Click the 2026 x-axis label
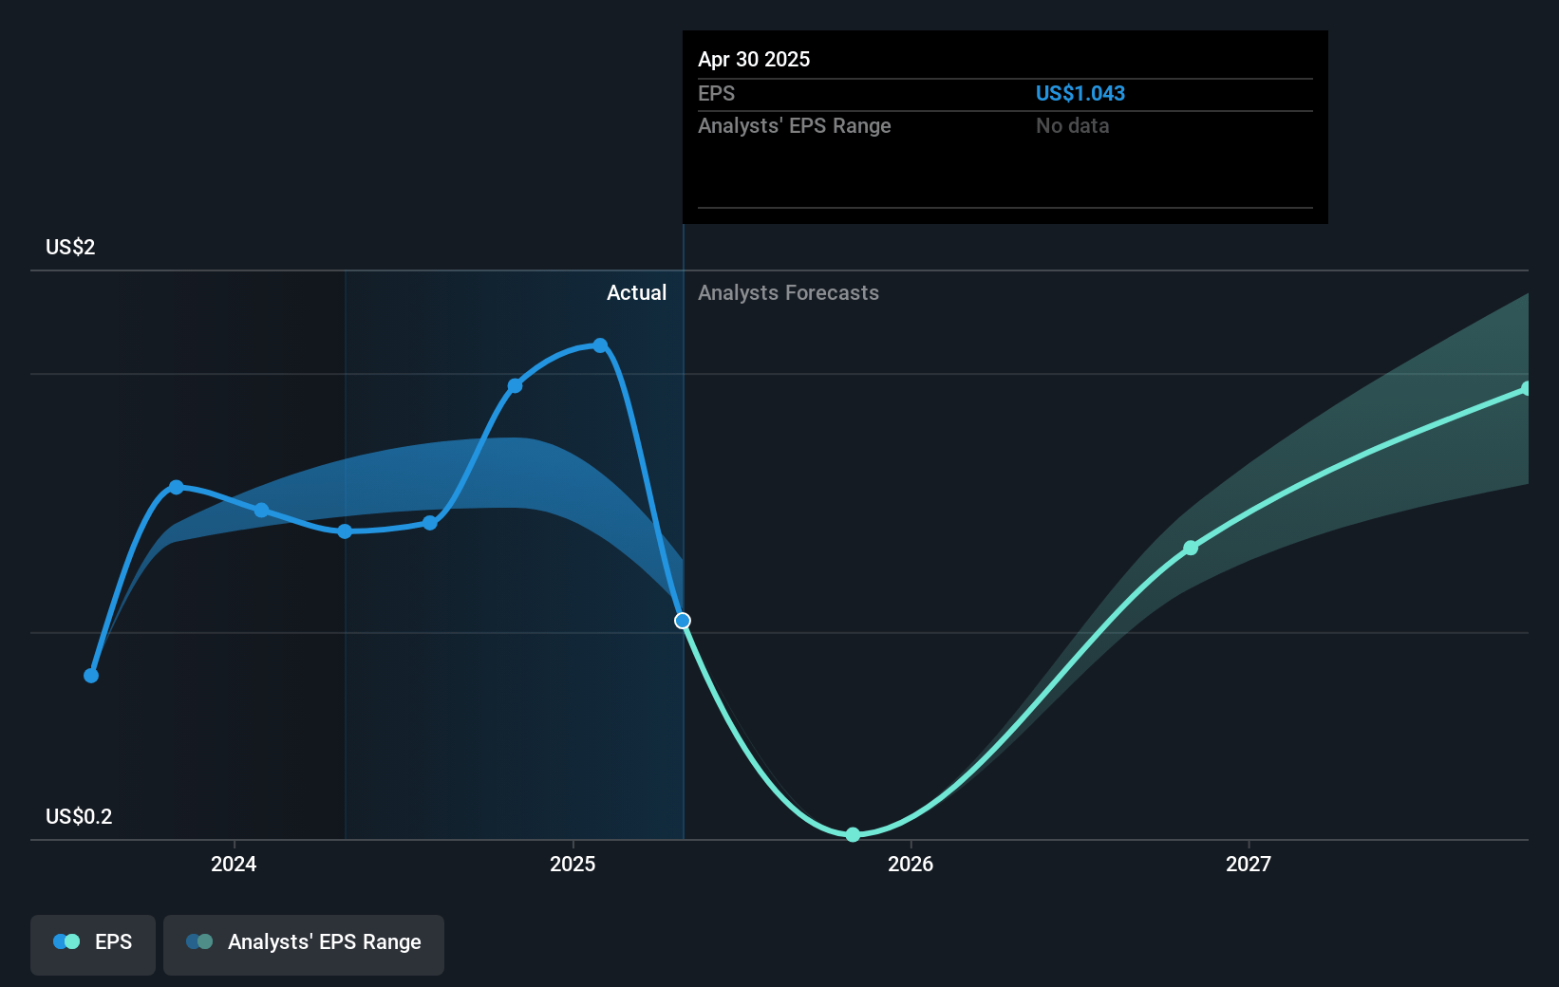The height and width of the screenshot is (987, 1559). pos(911,864)
